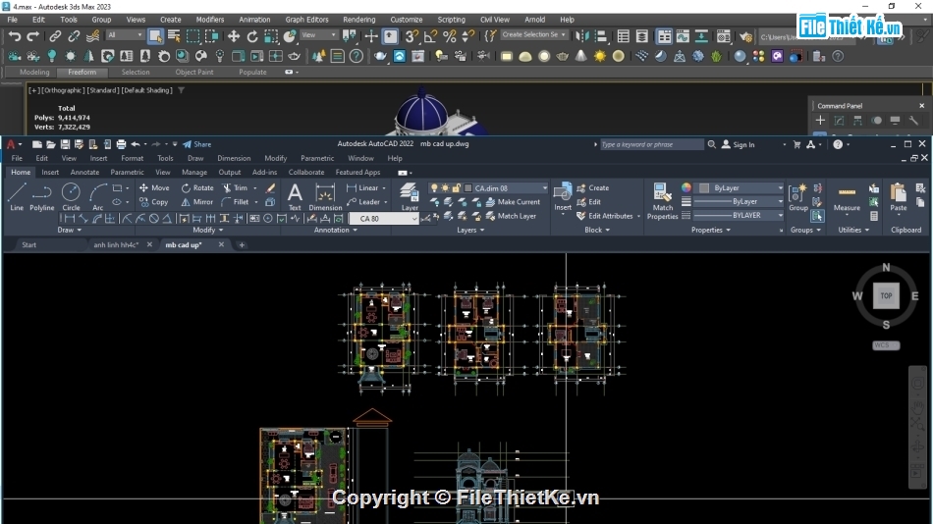The height and width of the screenshot is (524, 933).
Task: Click the Create tab plus icon in Command Panel
Action: tap(820, 120)
